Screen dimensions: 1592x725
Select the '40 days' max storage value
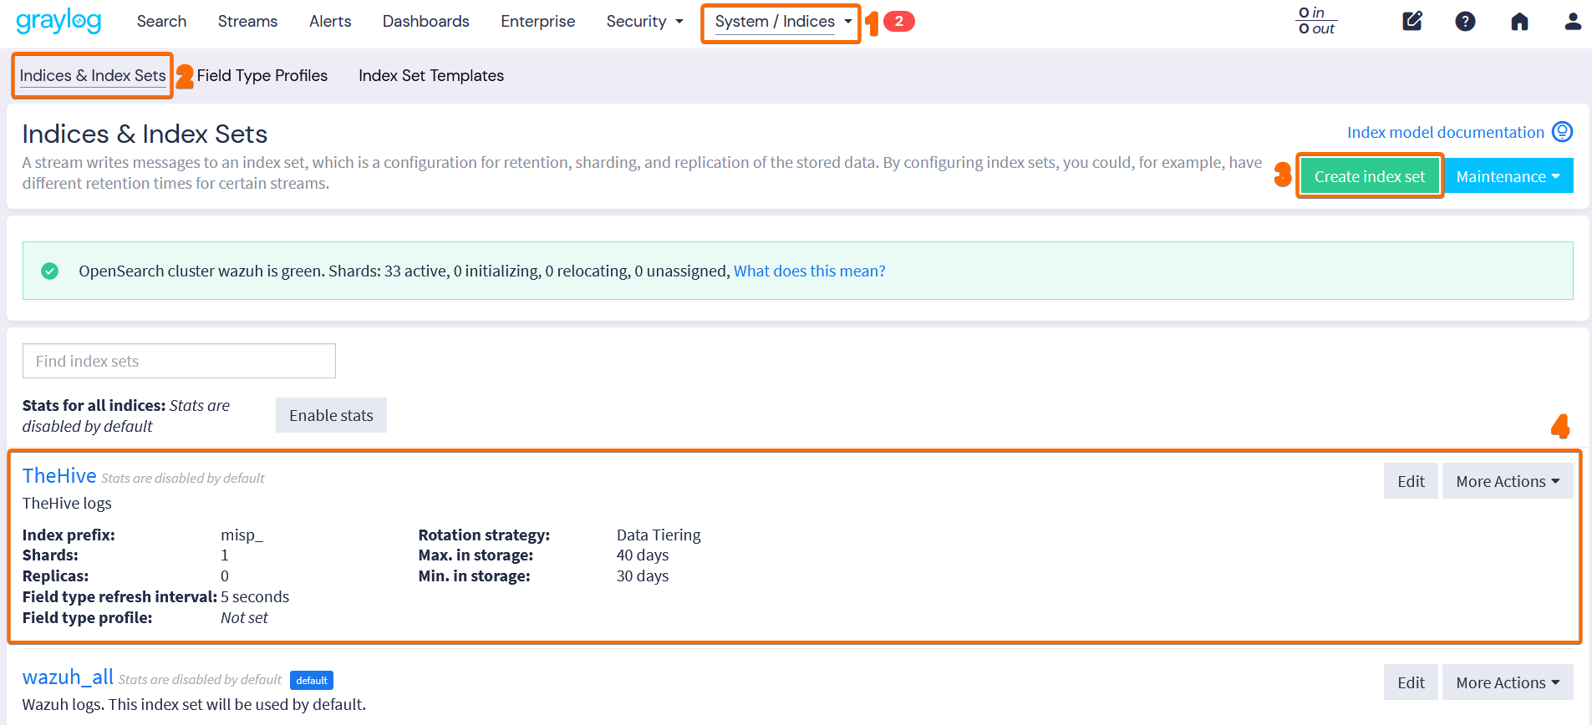(643, 555)
